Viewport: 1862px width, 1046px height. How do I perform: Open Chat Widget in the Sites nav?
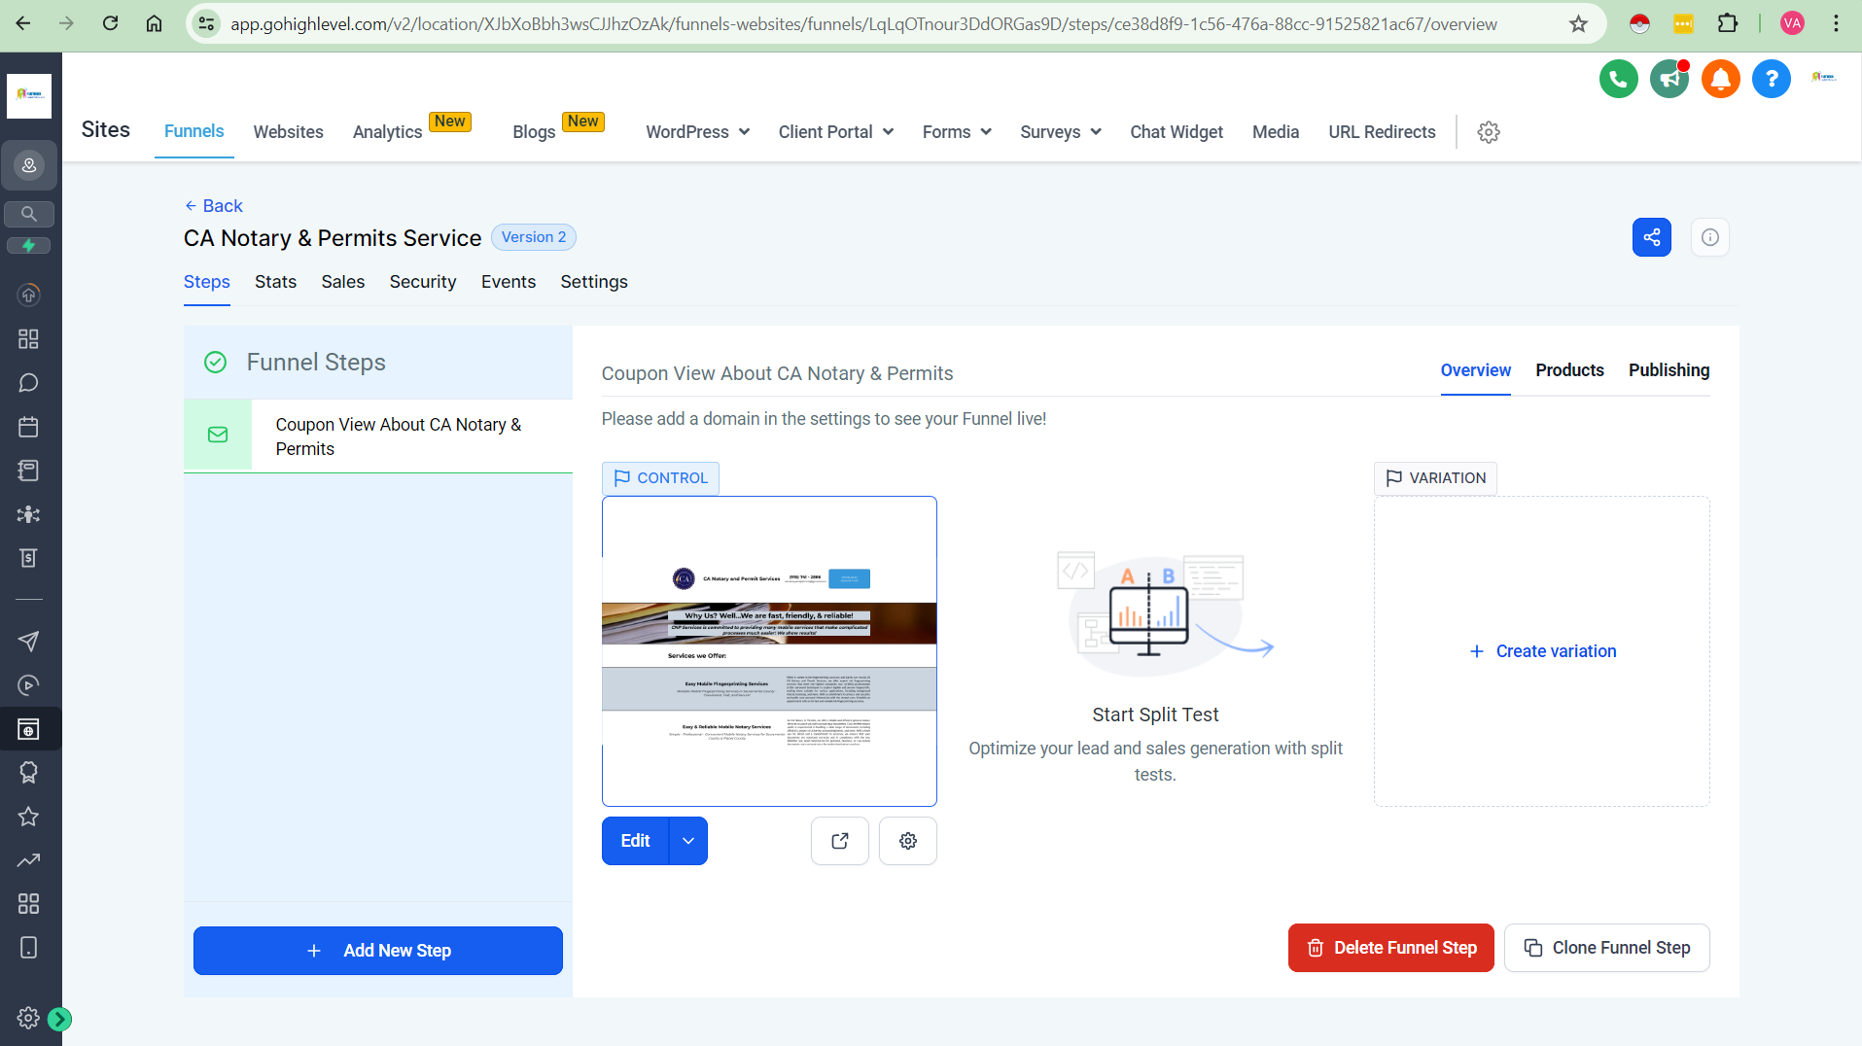click(1177, 132)
